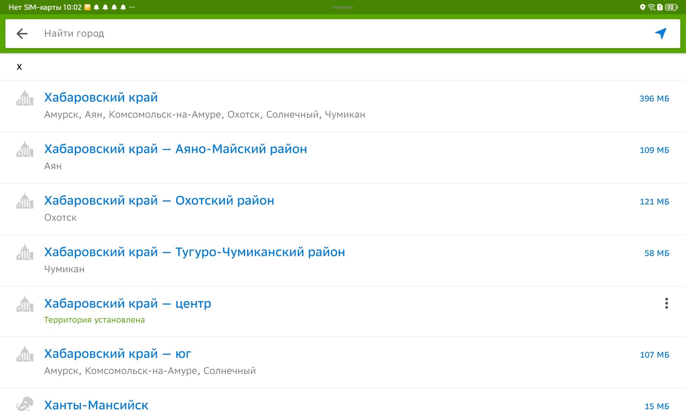The height and width of the screenshot is (411, 686).
Task: Open Хабаровский край — центр entry
Action: 128,303
